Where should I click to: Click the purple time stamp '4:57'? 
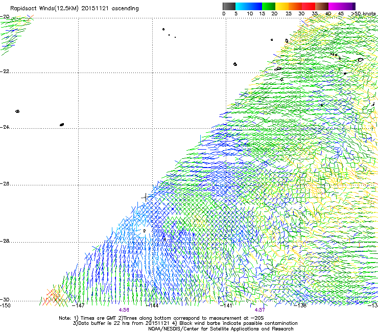pyautogui.click(x=259, y=310)
